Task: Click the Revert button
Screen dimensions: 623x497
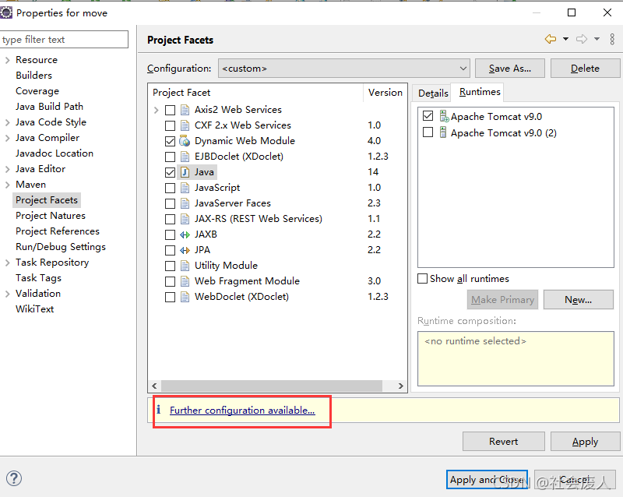Action: [503, 442]
